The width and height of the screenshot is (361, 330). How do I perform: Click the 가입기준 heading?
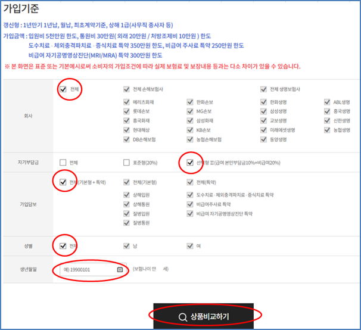(21, 8)
